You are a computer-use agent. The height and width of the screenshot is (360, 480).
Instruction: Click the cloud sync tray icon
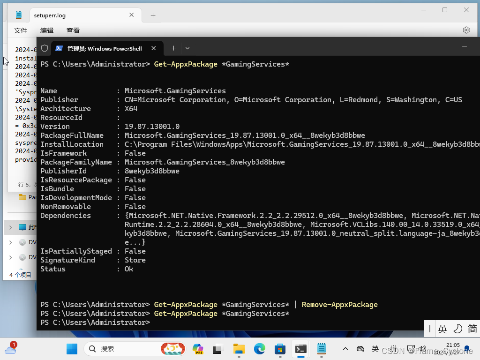(x=360, y=349)
